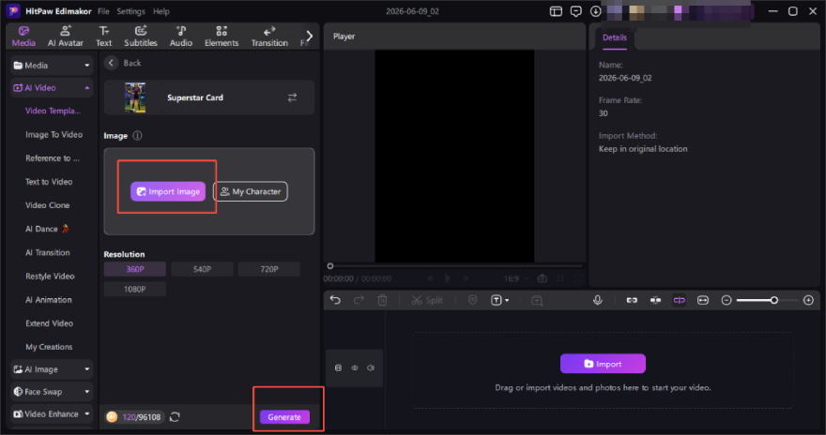Select Extend Video option
The image size is (826, 435).
49,323
